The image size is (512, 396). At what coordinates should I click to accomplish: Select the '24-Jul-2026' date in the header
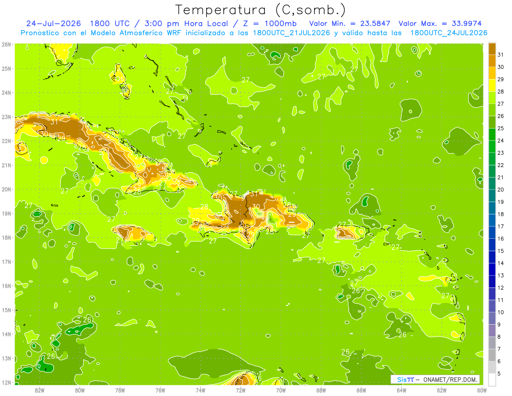coord(54,23)
